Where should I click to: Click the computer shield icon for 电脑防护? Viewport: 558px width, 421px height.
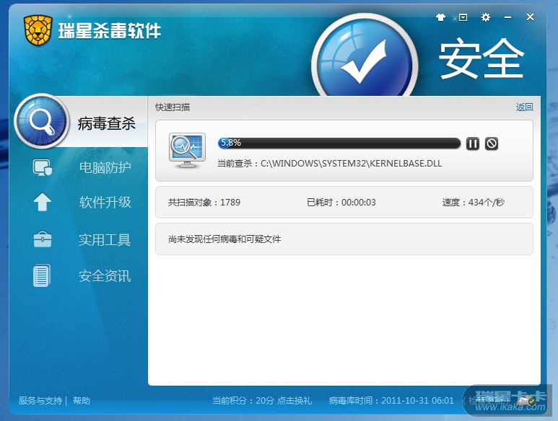point(43,167)
